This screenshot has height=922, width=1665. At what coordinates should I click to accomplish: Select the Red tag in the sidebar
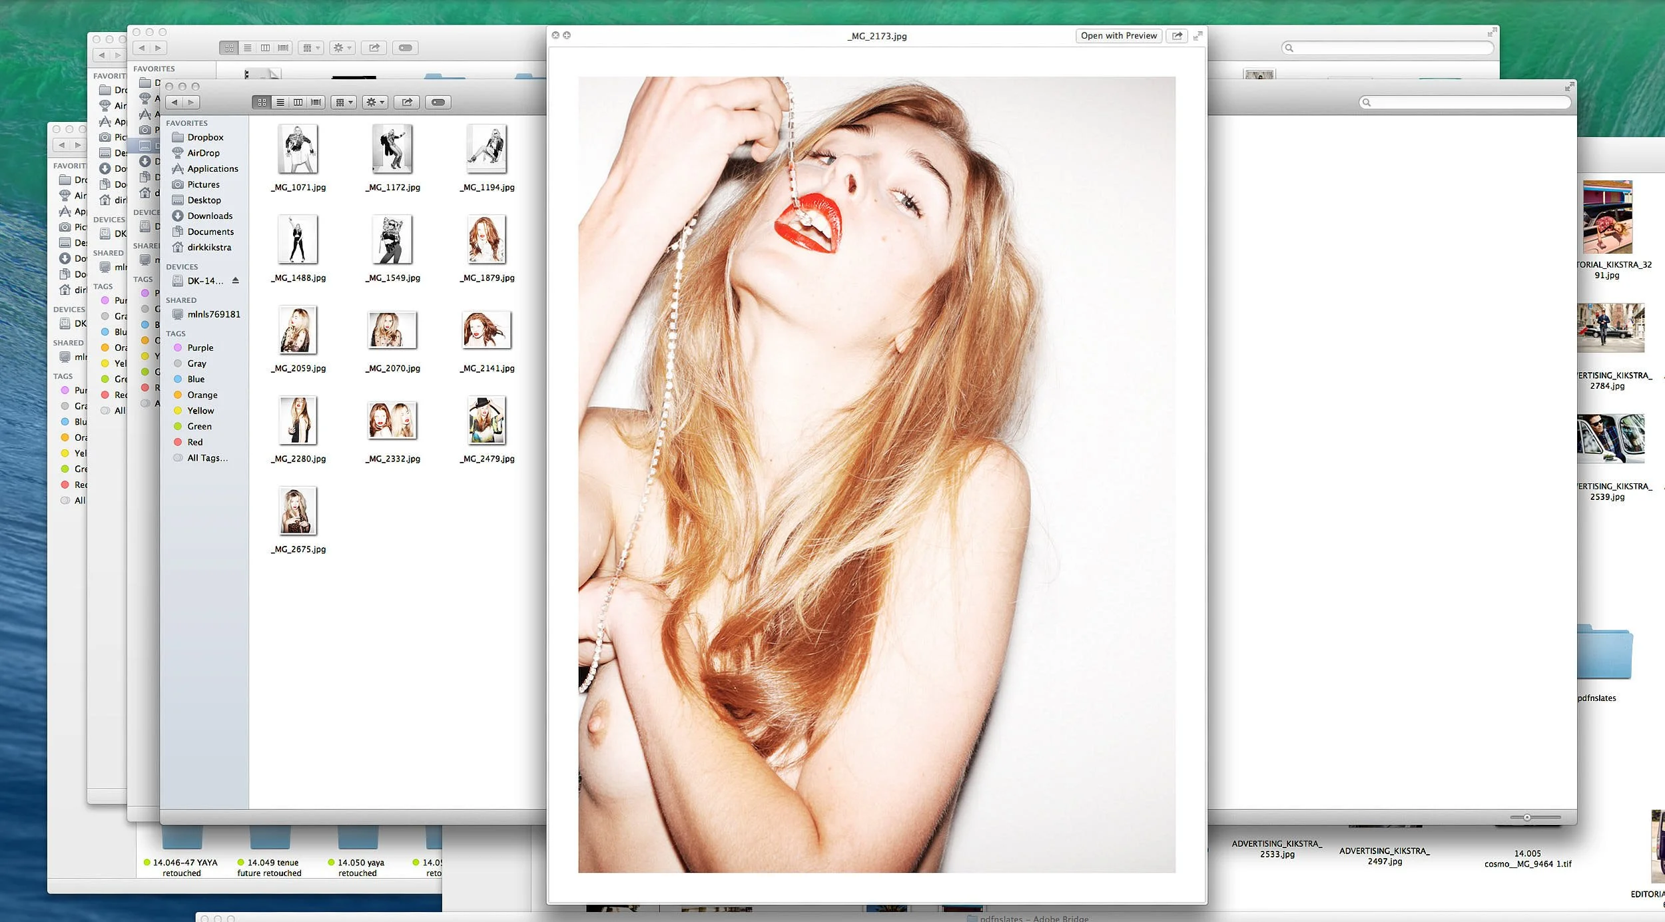(194, 441)
